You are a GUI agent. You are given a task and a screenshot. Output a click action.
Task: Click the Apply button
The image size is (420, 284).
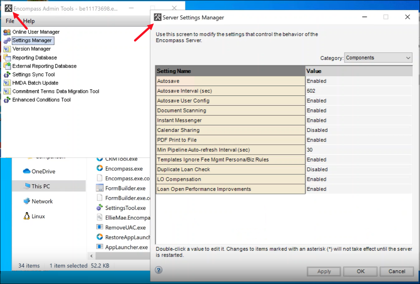point(324,271)
